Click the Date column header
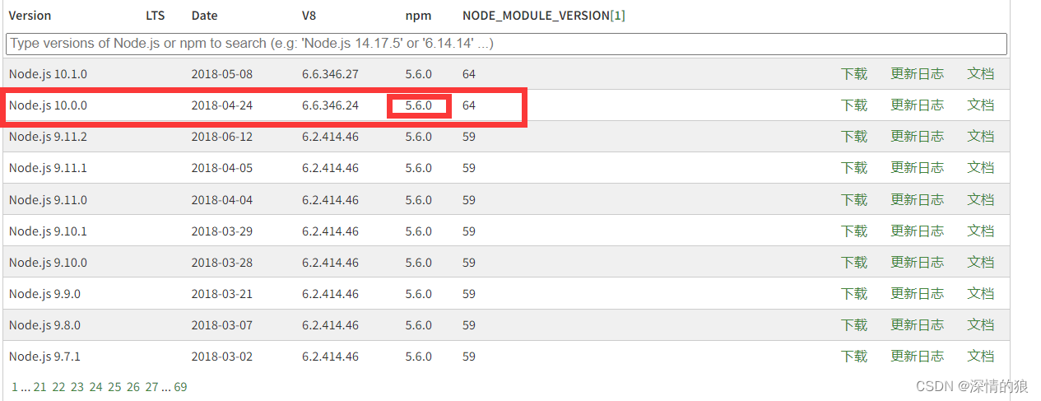Screen dimensions: 1041x401 (205, 16)
